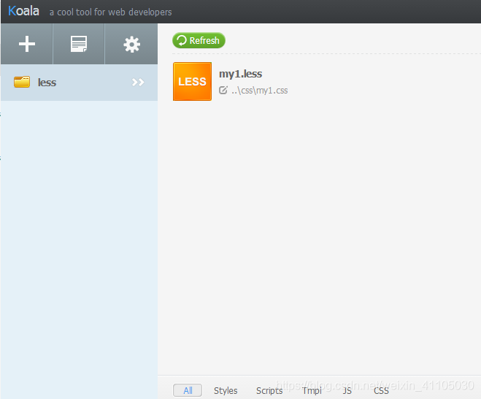The width and height of the screenshot is (481, 399).
Task: Switch to the JS filter tab
Action: (347, 390)
